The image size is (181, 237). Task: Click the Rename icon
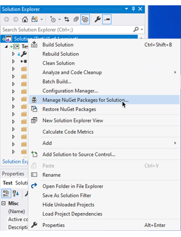click(x=34, y=175)
